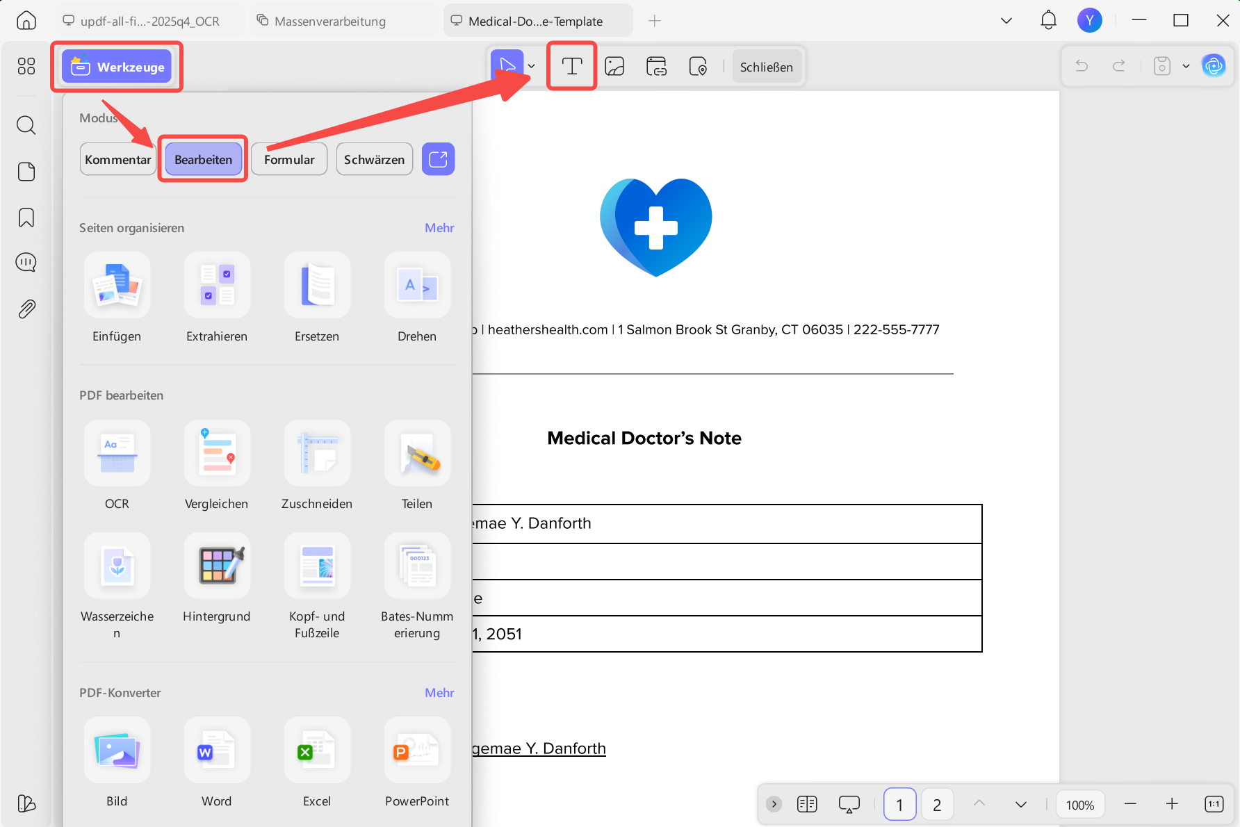The width and height of the screenshot is (1240, 827).
Task: Open the bookmarks sidebar icon
Action: tap(26, 218)
